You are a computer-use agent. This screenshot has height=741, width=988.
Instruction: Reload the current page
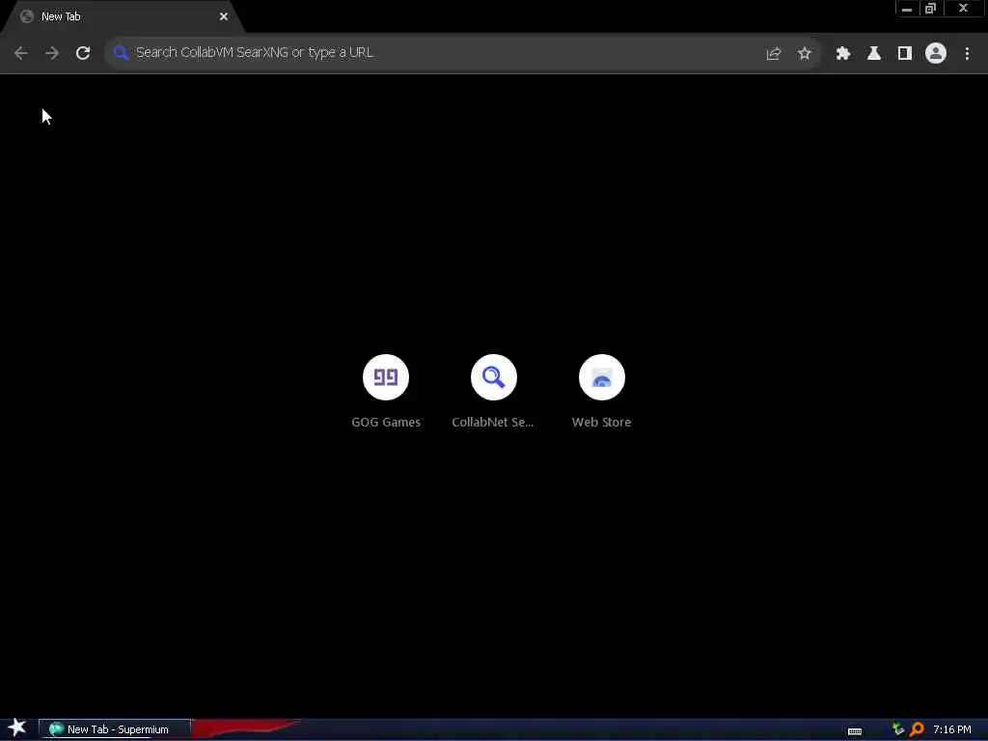83,53
